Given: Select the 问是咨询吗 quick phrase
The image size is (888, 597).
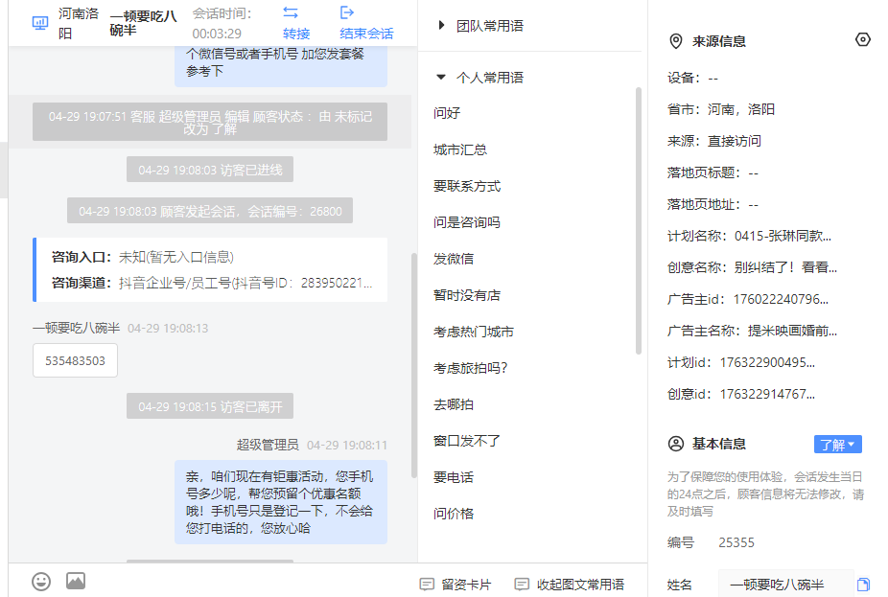Looking at the screenshot, I should click(x=467, y=222).
